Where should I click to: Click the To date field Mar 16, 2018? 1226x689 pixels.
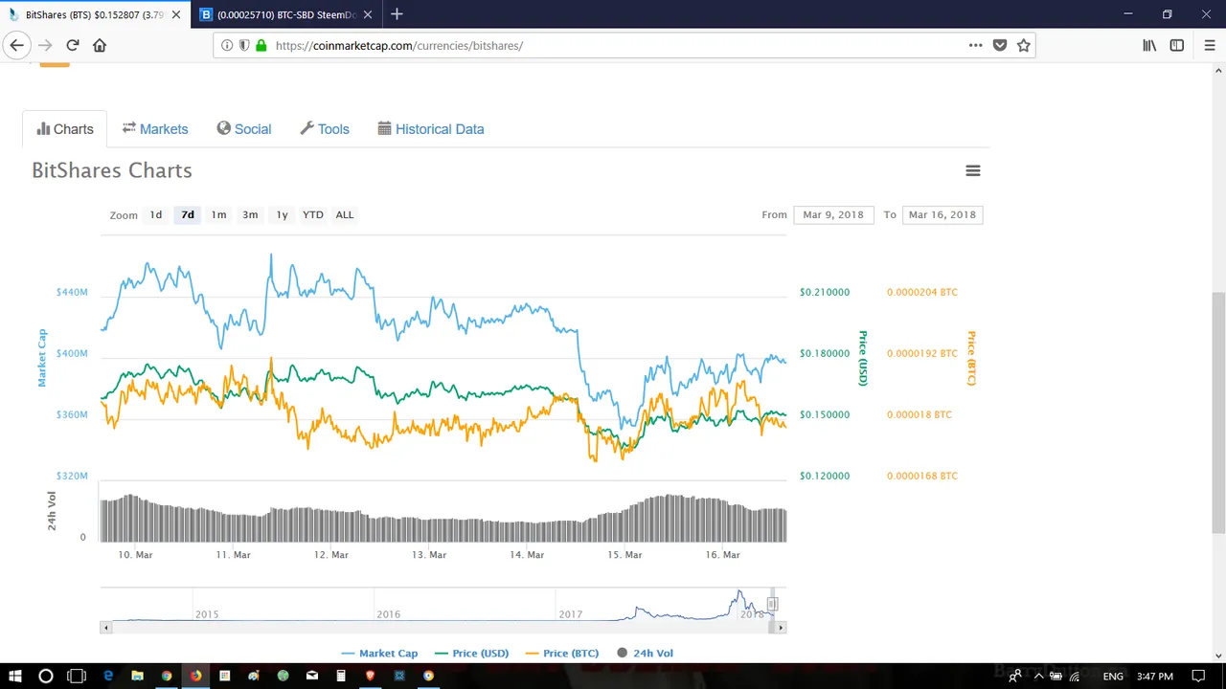tap(942, 214)
